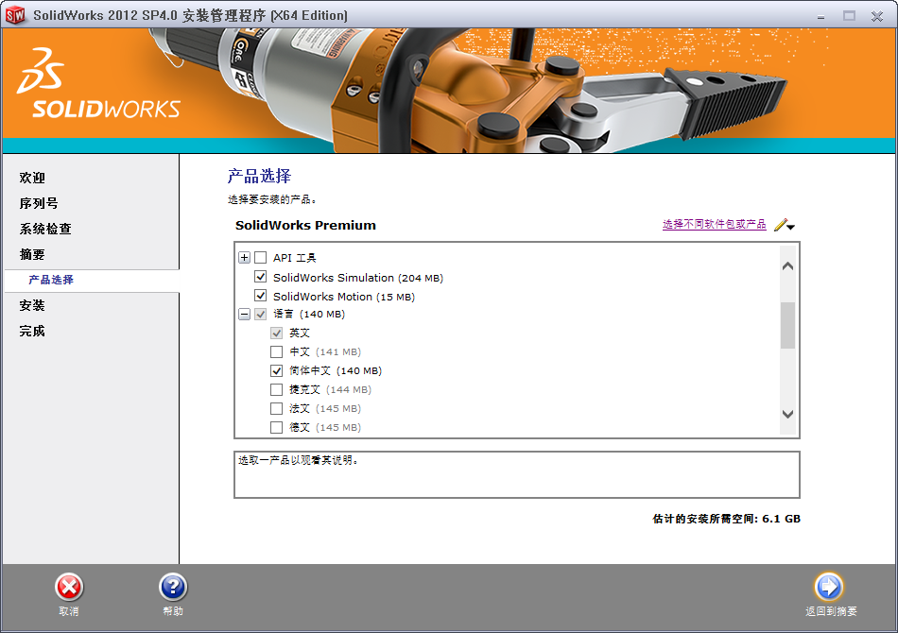Click the 取消 label at bottom
This screenshot has height=633, width=898.
coord(69,611)
